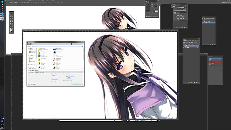The image size is (231, 130).
Task: Toggle the Use Proof Setup checkbox
Action: click(x=67, y=74)
